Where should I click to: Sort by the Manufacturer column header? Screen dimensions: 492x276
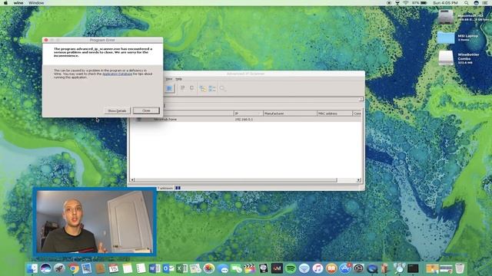[290, 113]
